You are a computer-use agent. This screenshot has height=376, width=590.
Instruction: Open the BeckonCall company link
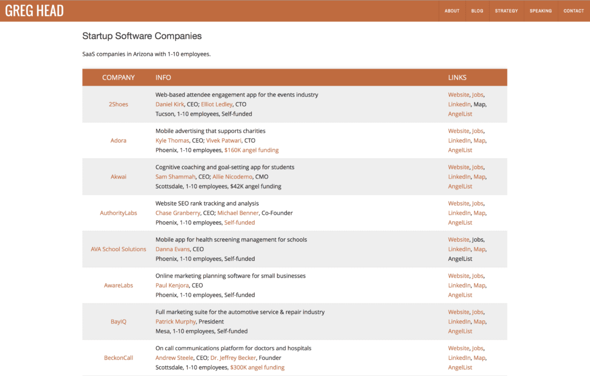click(119, 358)
